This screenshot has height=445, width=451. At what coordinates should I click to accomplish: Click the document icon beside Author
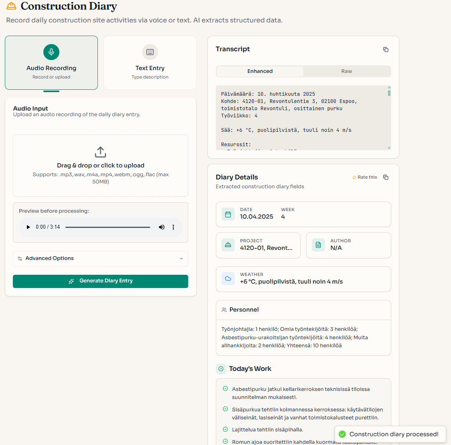318,245
